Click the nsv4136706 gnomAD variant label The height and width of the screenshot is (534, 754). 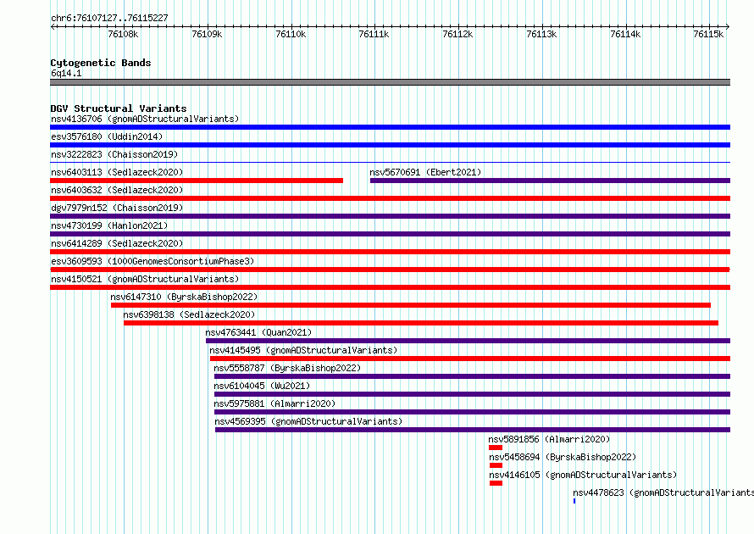(145, 119)
